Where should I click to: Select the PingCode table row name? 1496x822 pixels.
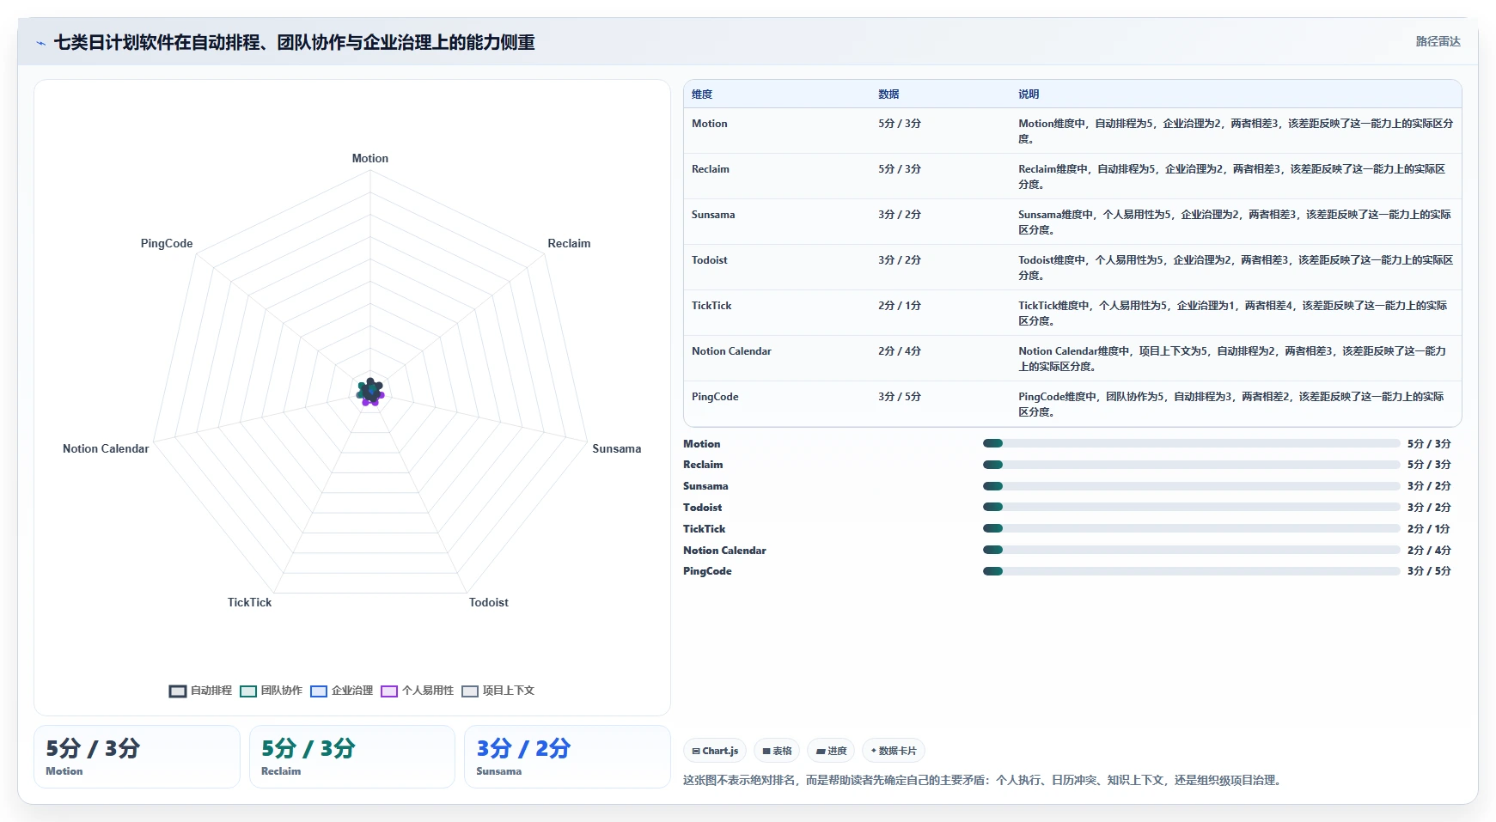[715, 397]
